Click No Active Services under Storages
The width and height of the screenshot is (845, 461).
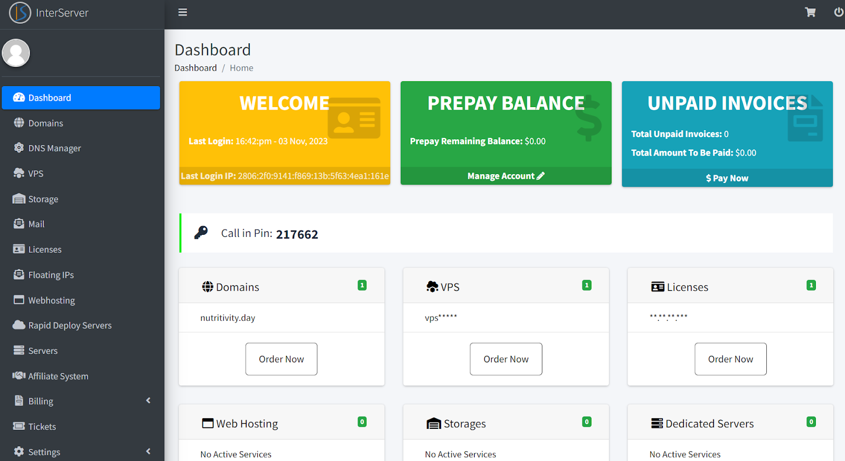(461, 454)
